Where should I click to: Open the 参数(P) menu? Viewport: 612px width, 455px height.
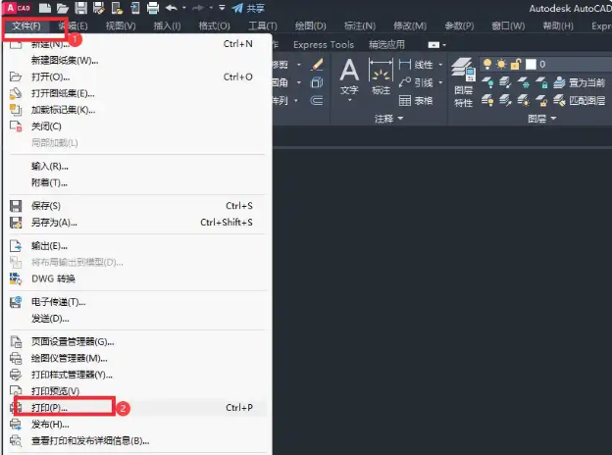[459, 26]
